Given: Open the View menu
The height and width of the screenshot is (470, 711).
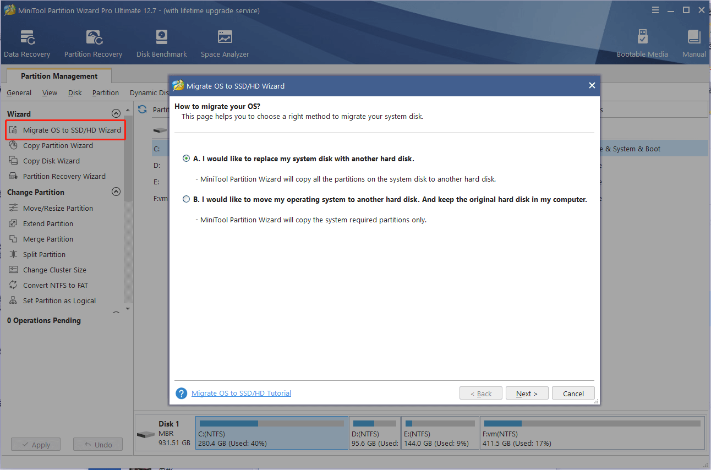Looking at the screenshot, I should click(x=50, y=92).
